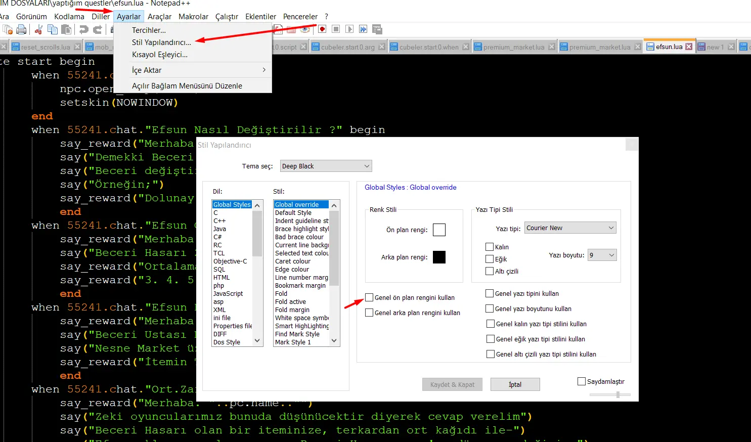The height and width of the screenshot is (442, 751).
Task: Select 'Default Style' in the Stil list
Action: tap(293, 213)
